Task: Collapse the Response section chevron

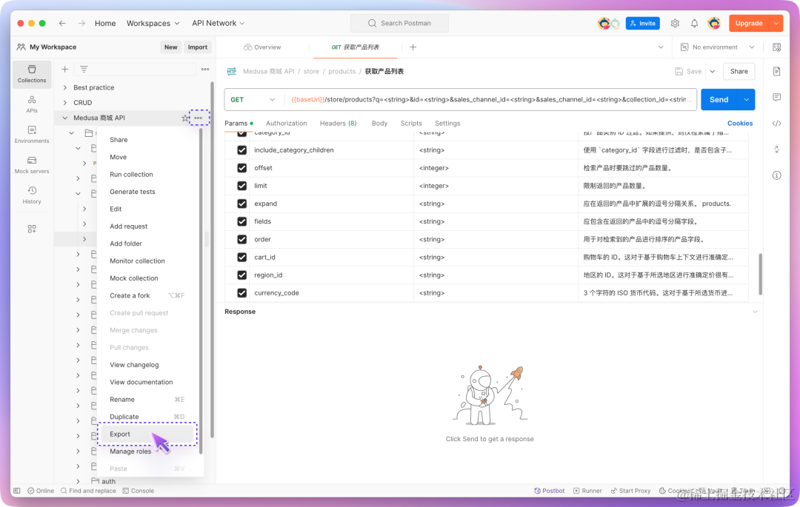Action: [x=755, y=312]
